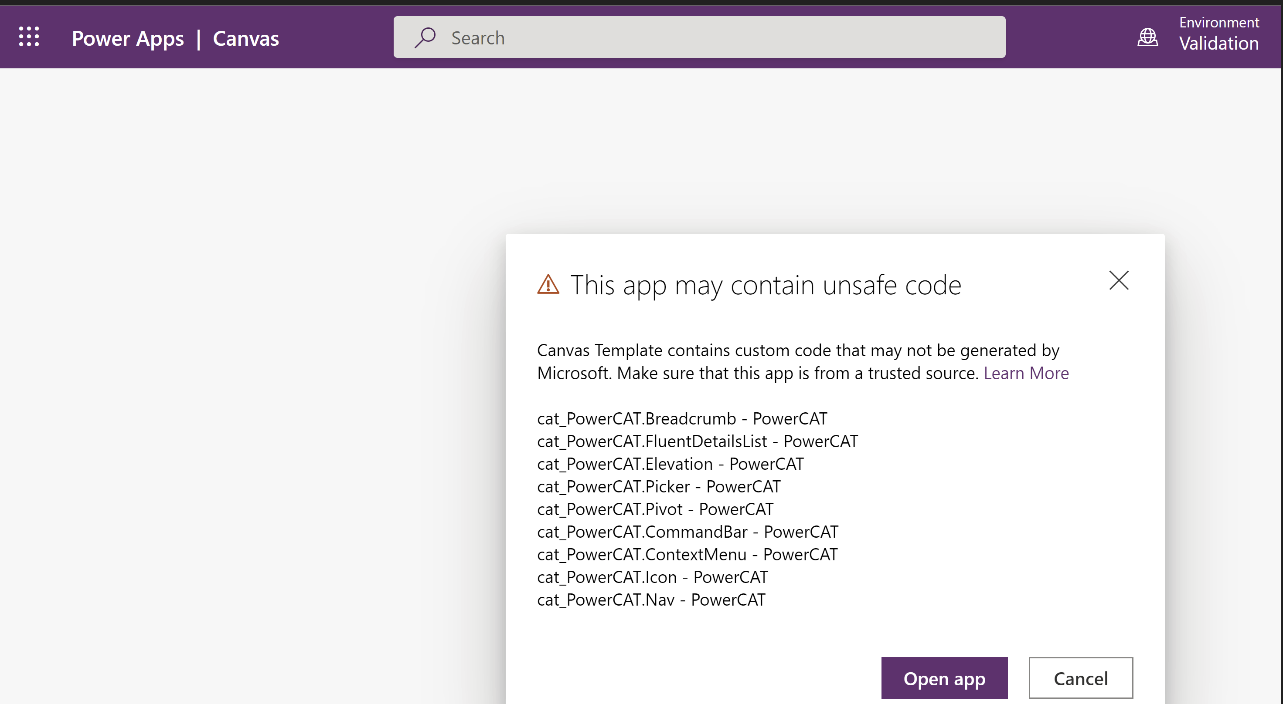This screenshot has width=1283, height=704.
Task: Click the Canvas label in header
Action: click(245, 39)
